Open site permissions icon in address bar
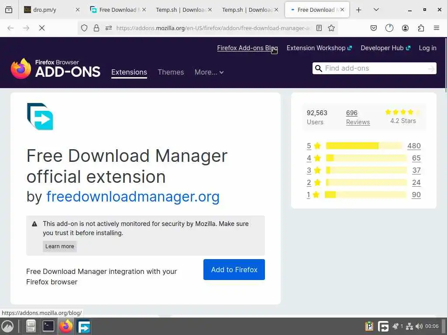This screenshot has width=447, height=335. click(109, 28)
